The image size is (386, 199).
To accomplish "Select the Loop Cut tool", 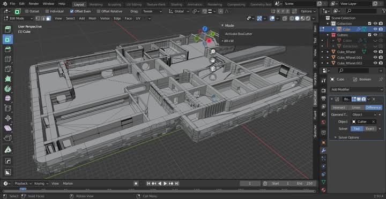I will coord(8,59).
